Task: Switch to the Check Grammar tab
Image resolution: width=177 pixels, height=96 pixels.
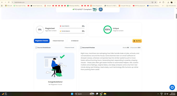Action: point(58,41)
